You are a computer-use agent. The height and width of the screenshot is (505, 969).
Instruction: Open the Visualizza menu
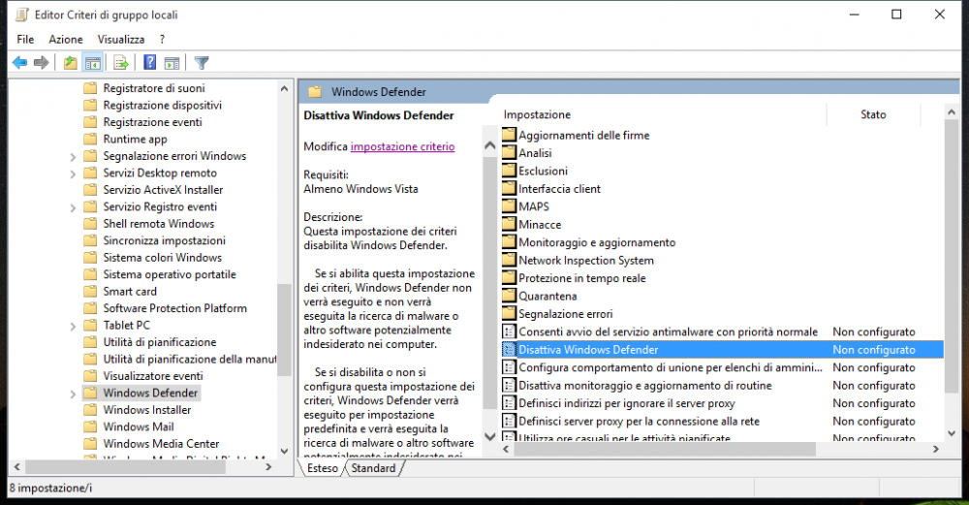coord(121,39)
